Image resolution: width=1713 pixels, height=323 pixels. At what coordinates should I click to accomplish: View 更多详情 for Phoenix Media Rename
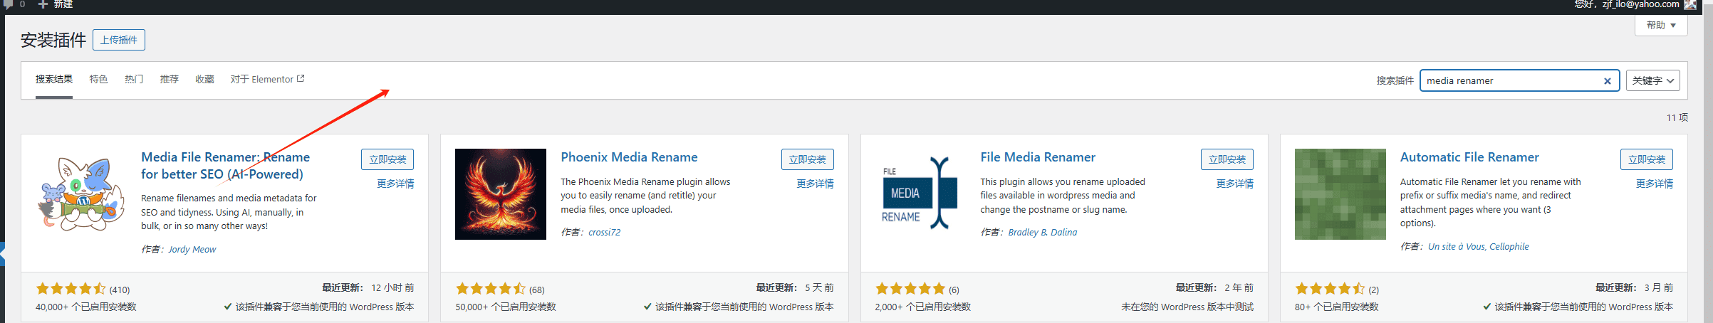(x=815, y=184)
